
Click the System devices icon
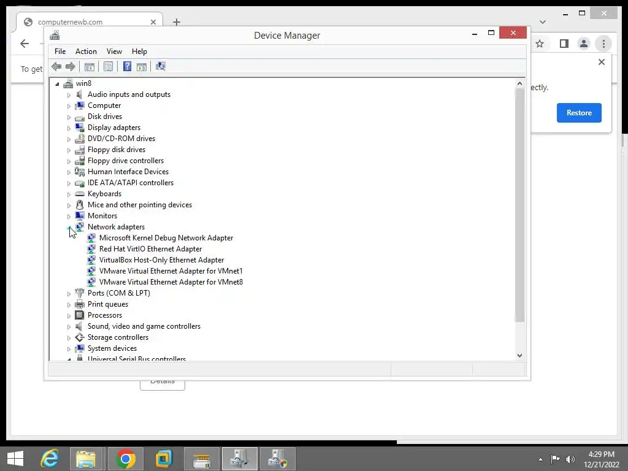[80, 348]
